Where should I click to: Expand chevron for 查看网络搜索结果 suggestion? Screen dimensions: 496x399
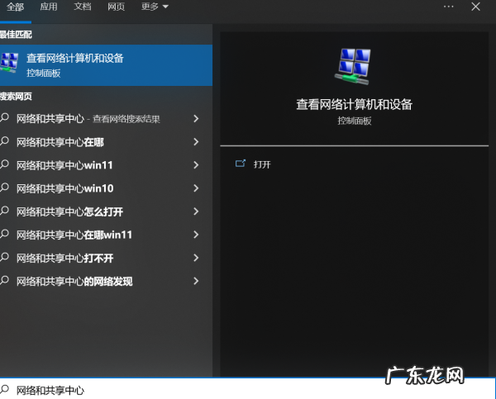[x=196, y=119]
